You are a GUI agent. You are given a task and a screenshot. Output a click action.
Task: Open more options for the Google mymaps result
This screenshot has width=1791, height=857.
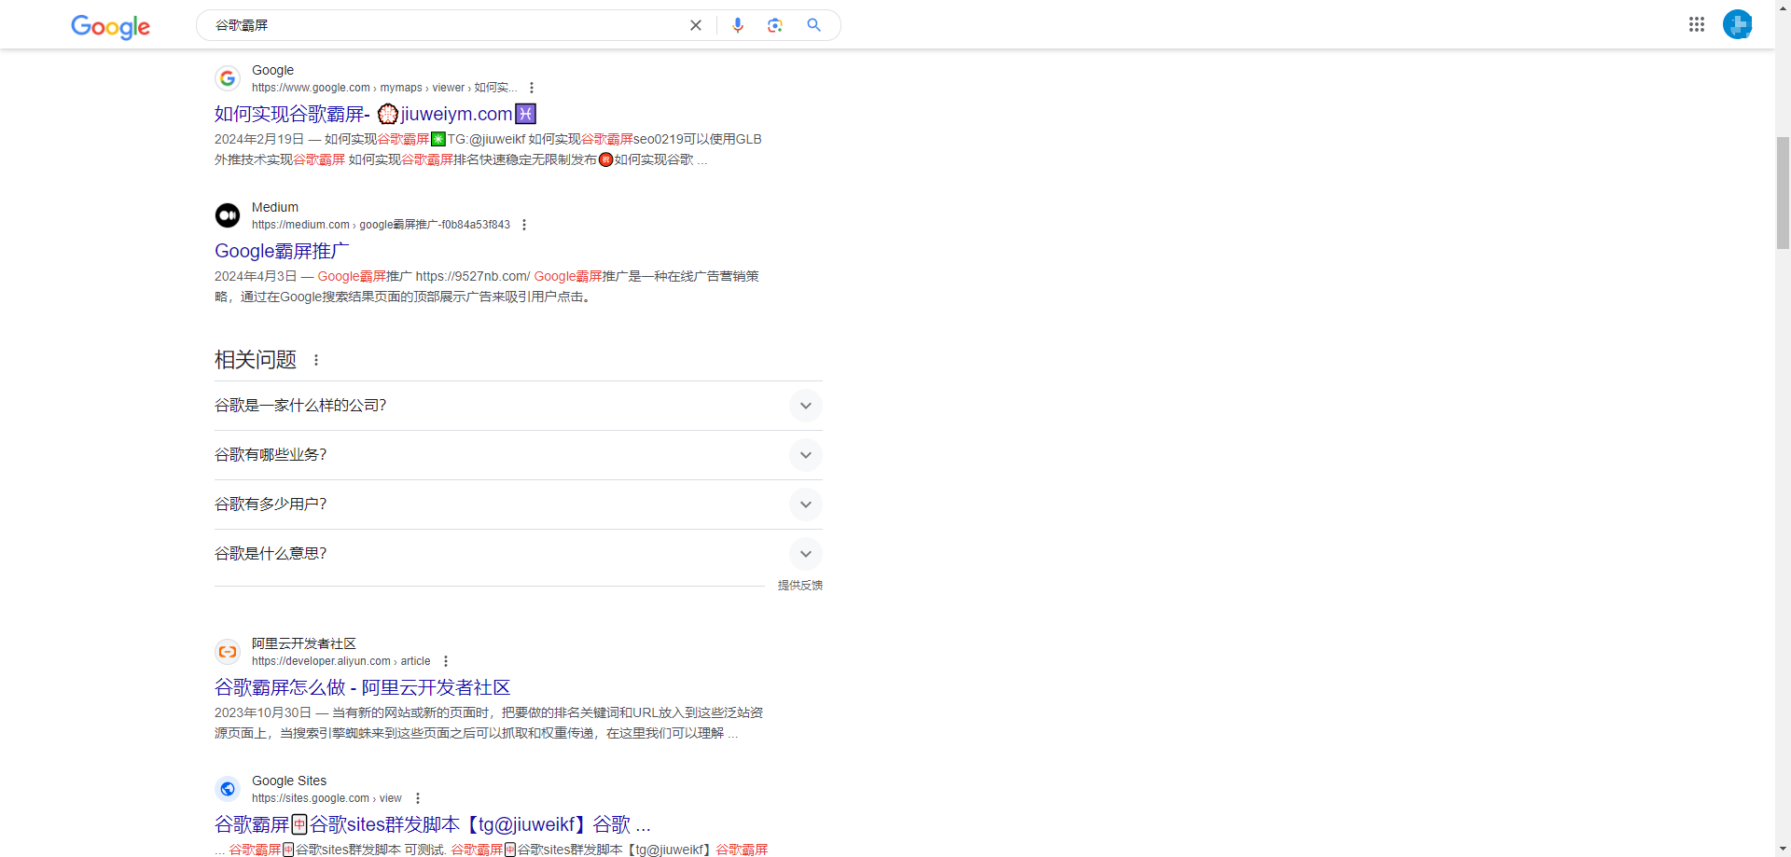[x=532, y=88]
